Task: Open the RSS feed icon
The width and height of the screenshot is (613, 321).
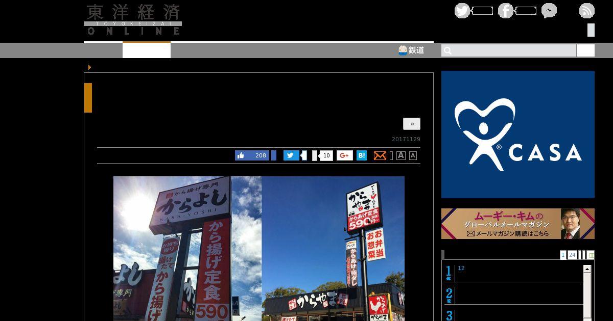Action: [587, 11]
